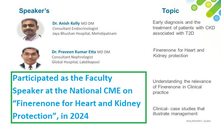
Task: Click Dr. Praveen Kumar Etta's portrait photo
Action: 30,58
